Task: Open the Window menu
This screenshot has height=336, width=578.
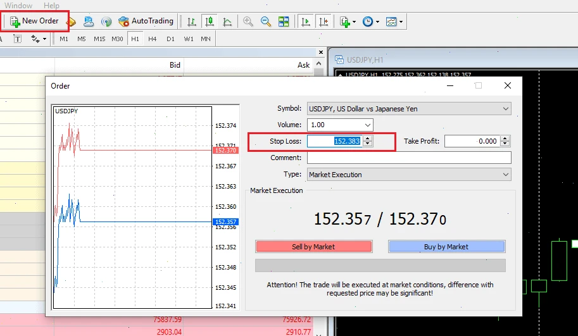Action: pos(18,6)
